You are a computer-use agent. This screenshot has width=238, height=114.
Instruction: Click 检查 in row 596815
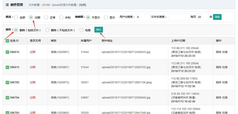pyautogui.click(x=225, y=67)
